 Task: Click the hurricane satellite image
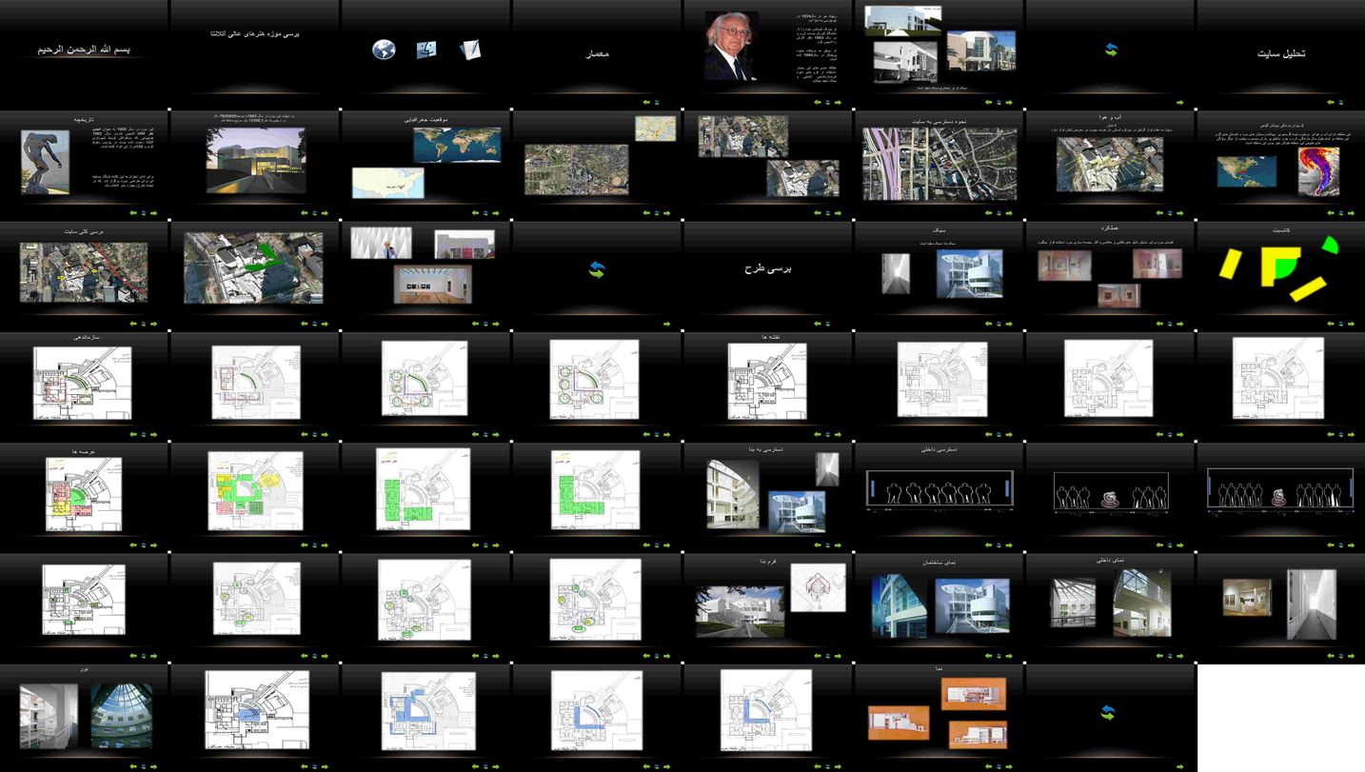tap(1318, 171)
